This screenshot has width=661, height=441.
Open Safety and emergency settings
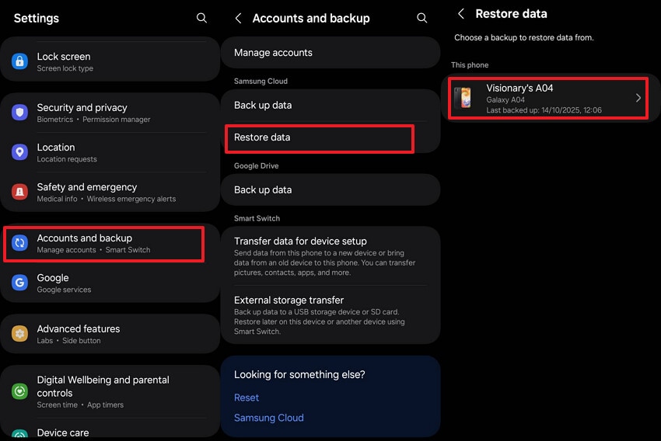pos(110,192)
